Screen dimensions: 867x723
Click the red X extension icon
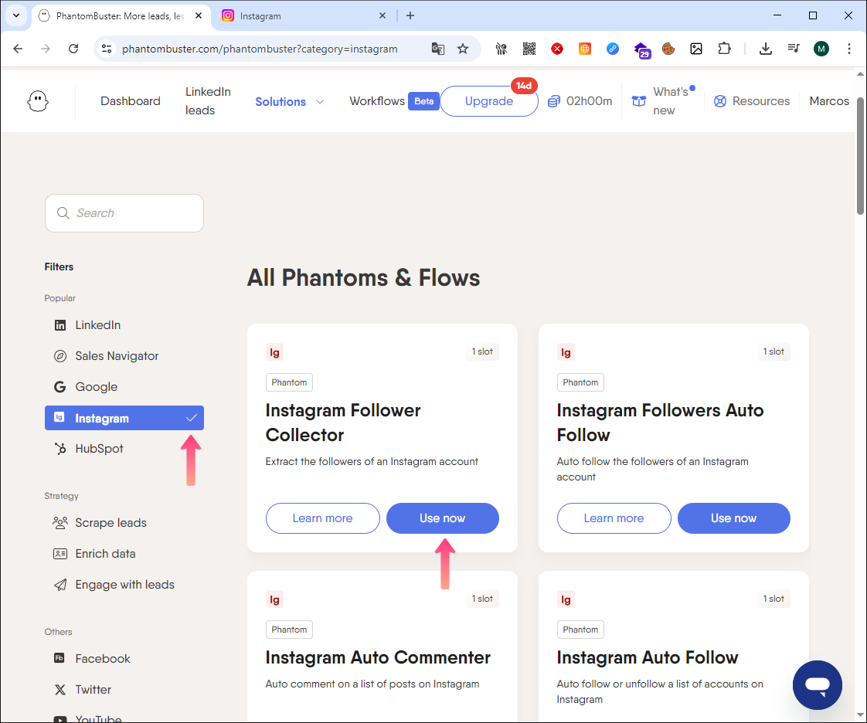coord(557,49)
